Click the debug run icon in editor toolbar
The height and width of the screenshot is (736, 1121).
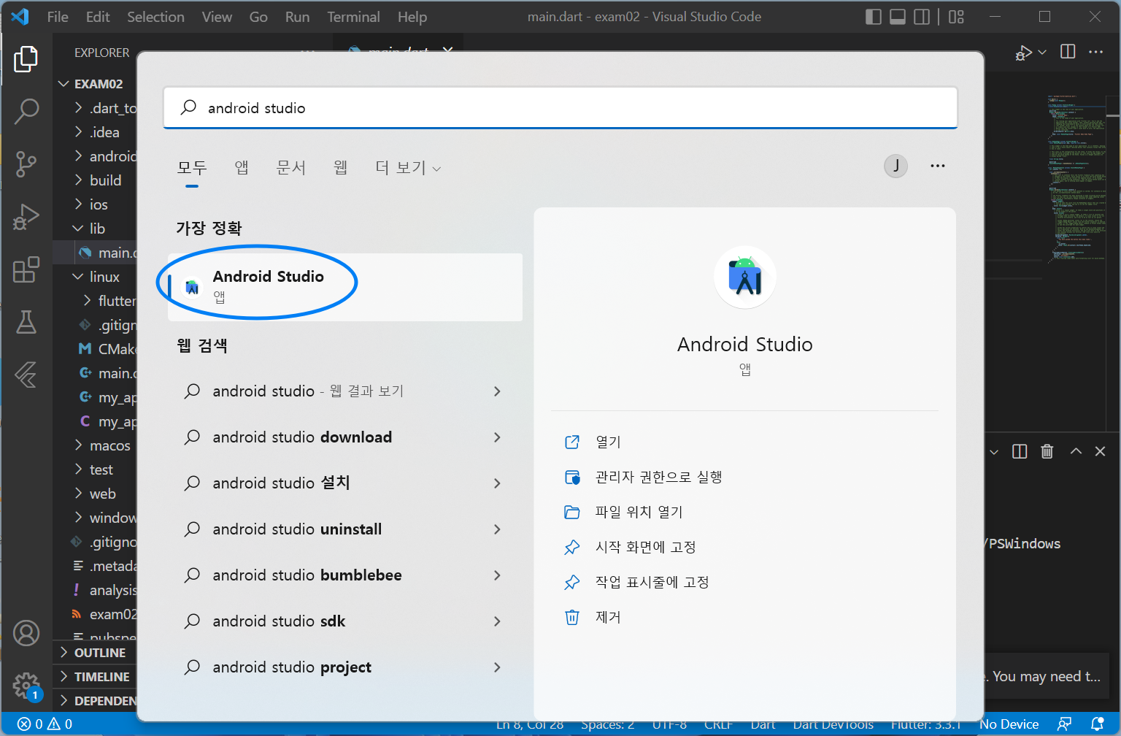click(x=1023, y=53)
